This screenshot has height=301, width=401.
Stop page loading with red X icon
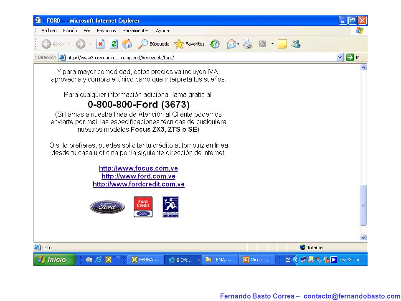point(100,44)
